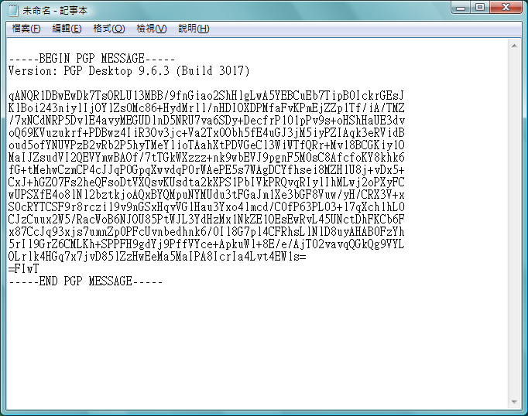The image size is (528, 416).
Task: Click the scrollbar up arrow
Action: click(514, 46)
